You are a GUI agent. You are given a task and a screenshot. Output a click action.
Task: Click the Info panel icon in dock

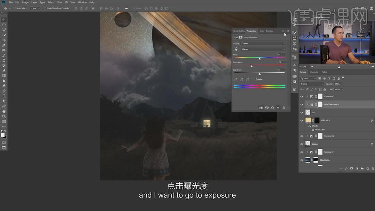click(x=295, y=44)
